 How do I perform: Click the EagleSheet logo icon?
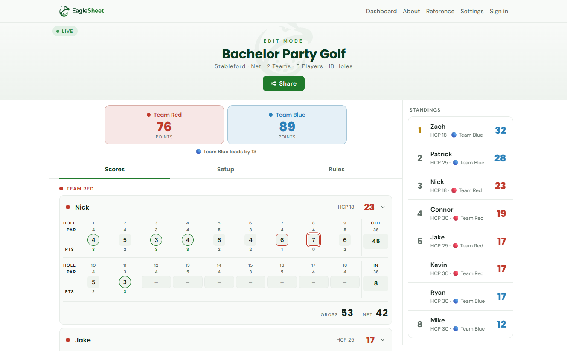[64, 11]
